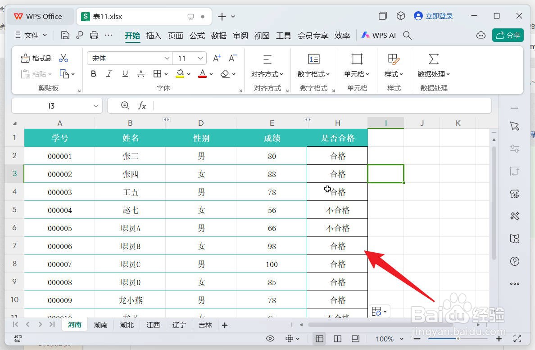Select the 湖北 worksheet tab
Image resolution: width=535 pixels, height=350 pixels.
tap(127, 324)
